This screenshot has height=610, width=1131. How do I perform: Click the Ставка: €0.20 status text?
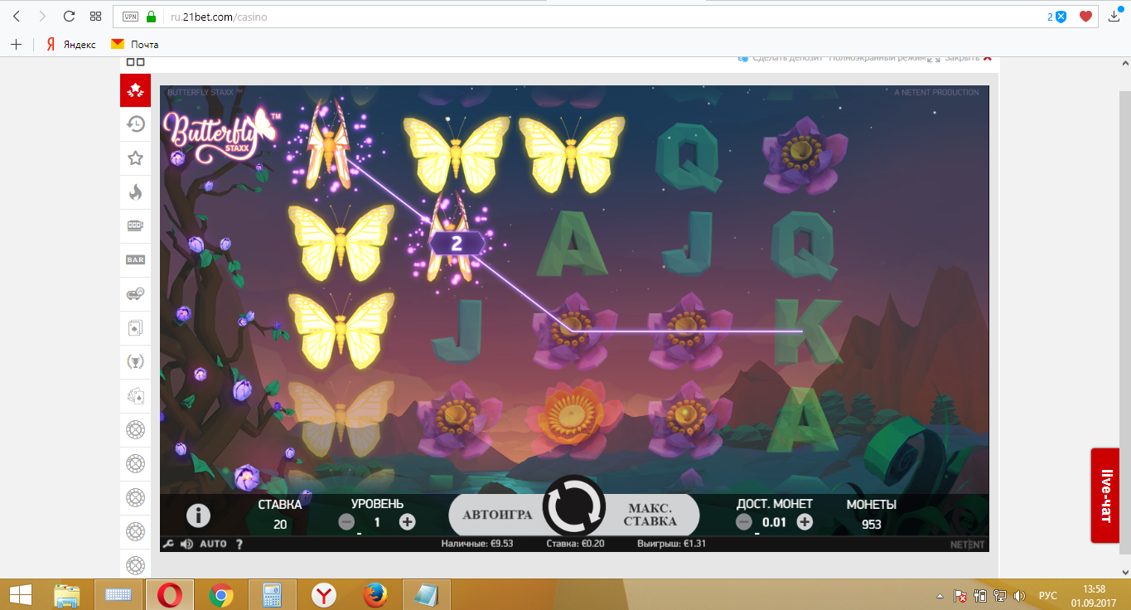pyautogui.click(x=574, y=545)
